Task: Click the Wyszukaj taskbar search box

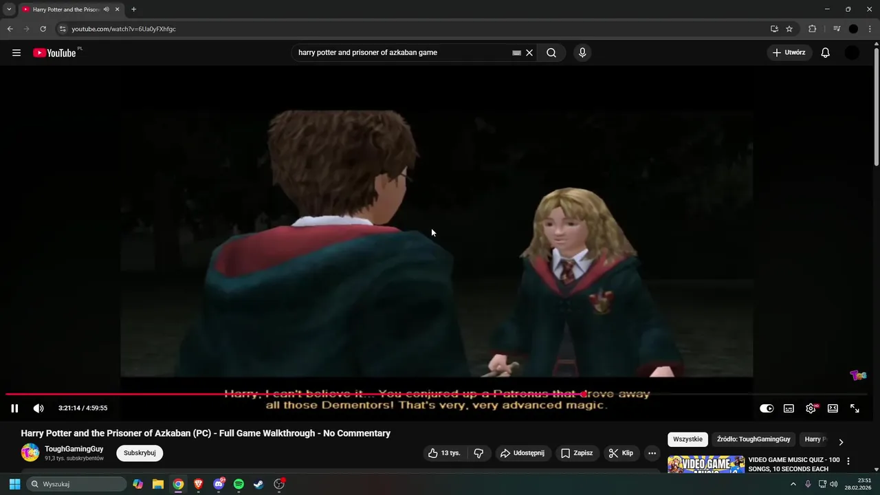Action: coord(76,484)
